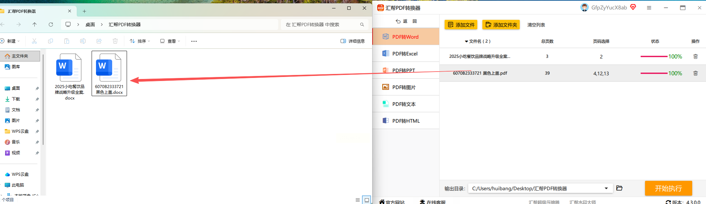Click 桌面 in the address breadcrumb
The image size is (706, 204).
click(x=90, y=25)
